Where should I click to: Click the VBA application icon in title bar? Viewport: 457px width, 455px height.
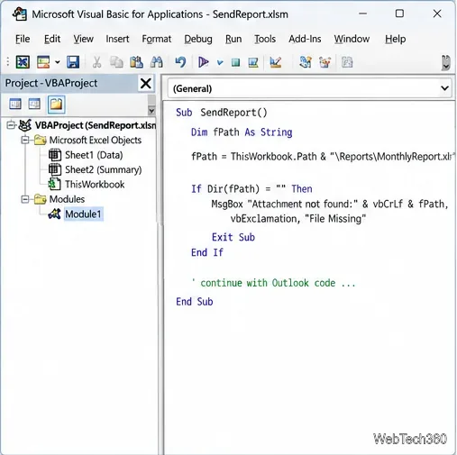pos(20,14)
